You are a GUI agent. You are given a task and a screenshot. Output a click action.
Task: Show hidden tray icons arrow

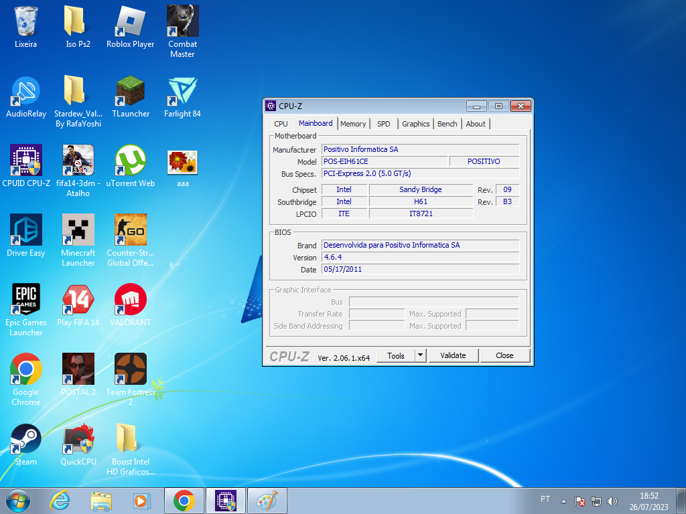pyautogui.click(x=564, y=501)
